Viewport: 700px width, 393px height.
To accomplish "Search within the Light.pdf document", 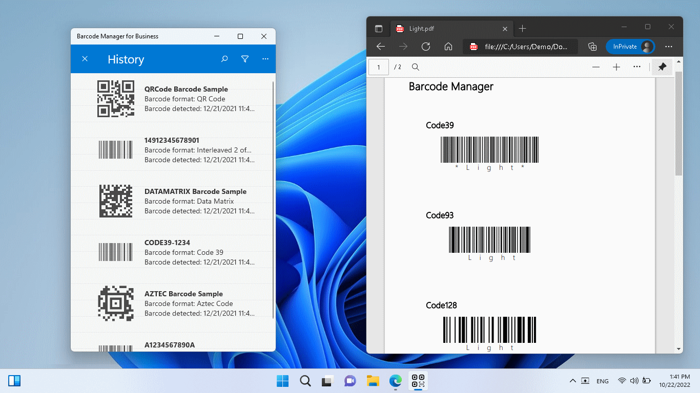I will pyautogui.click(x=416, y=67).
